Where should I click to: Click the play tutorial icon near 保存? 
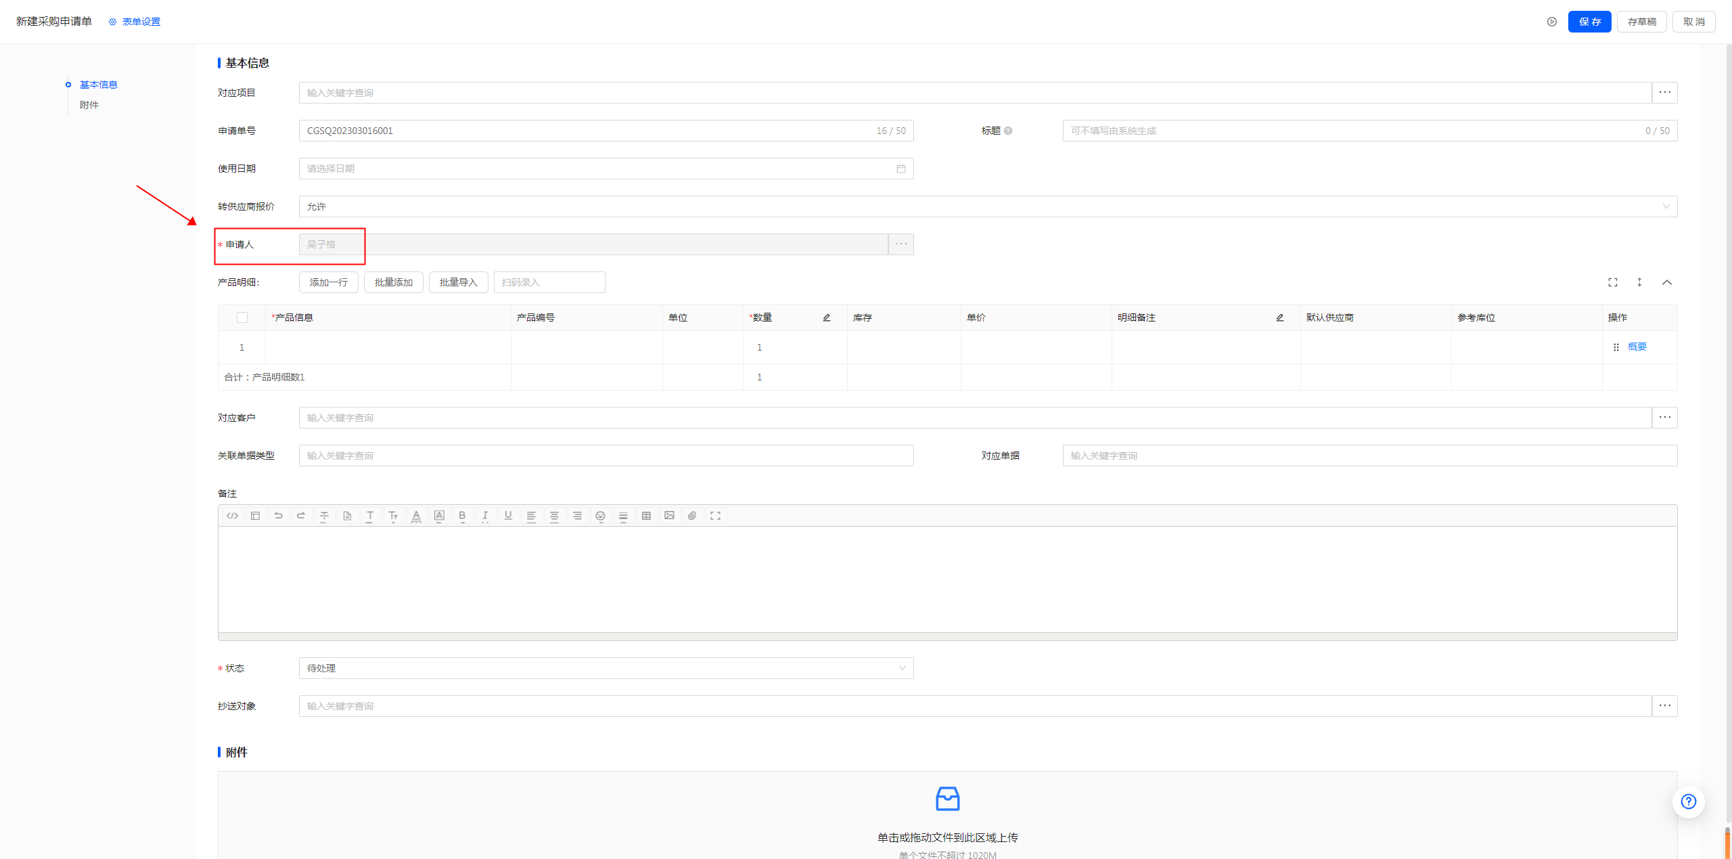point(1552,22)
